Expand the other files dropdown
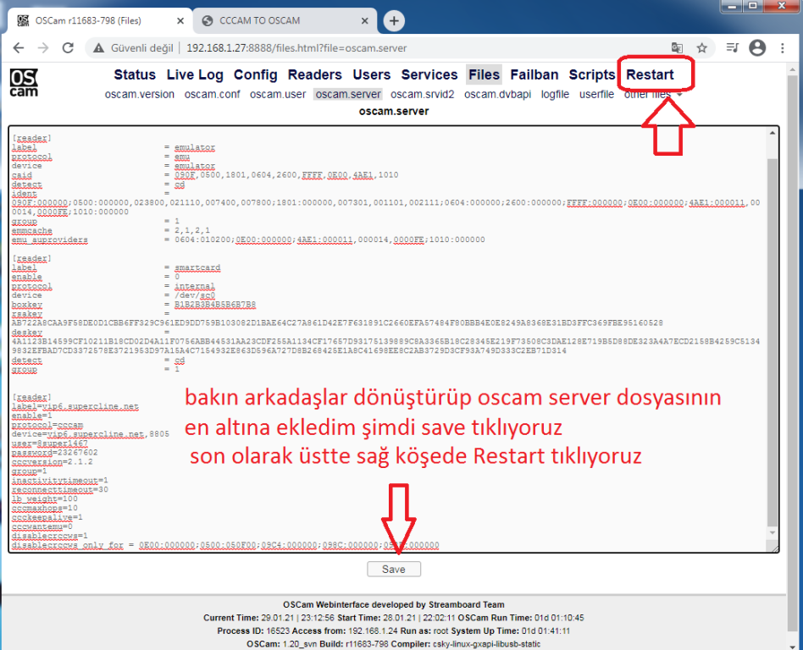803x650 pixels. coord(653,95)
